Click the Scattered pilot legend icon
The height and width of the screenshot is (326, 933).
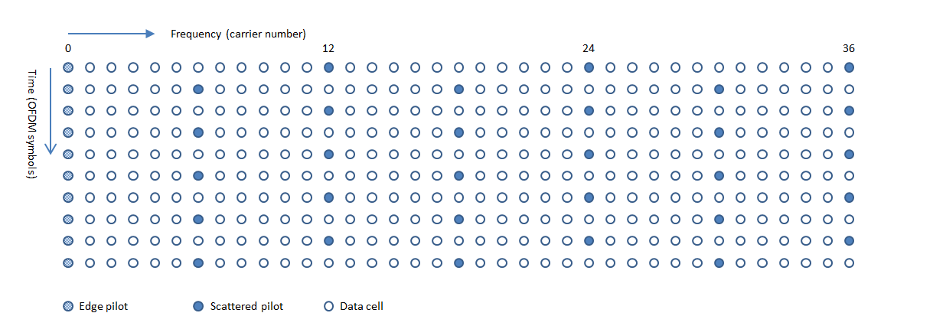pyautogui.click(x=198, y=307)
